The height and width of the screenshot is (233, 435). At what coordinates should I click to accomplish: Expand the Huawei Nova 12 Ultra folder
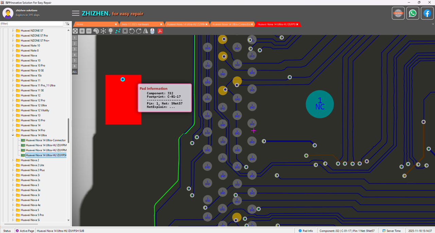(x=13, y=105)
